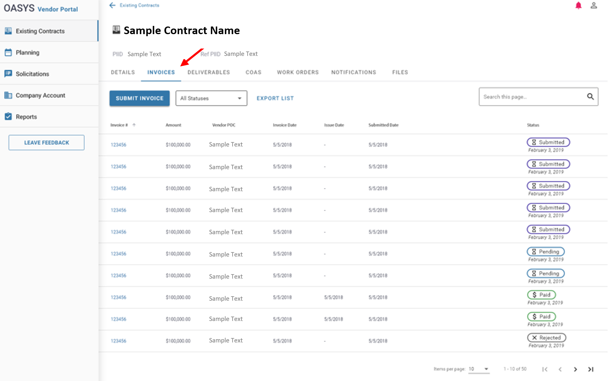
Task: Click the back arrow to Existing Contracts
Action: 112,5
